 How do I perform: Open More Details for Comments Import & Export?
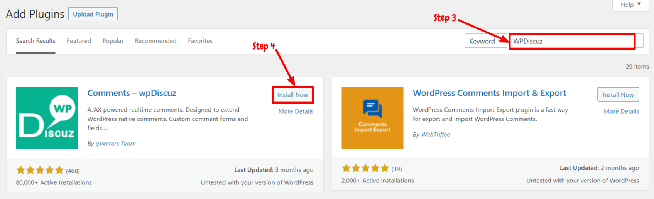pyautogui.click(x=621, y=111)
